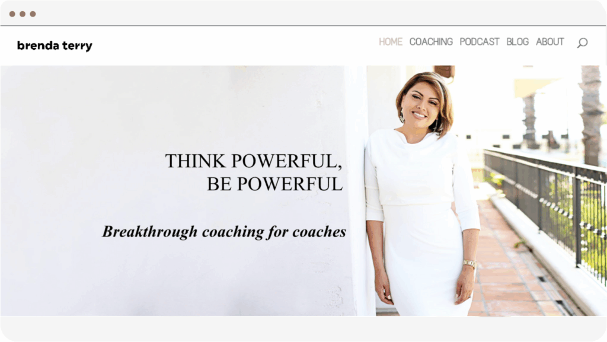Click the Breakthrough coaching for coaches tagline
Viewport: 607px width, 342px height.
pyautogui.click(x=223, y=232)
